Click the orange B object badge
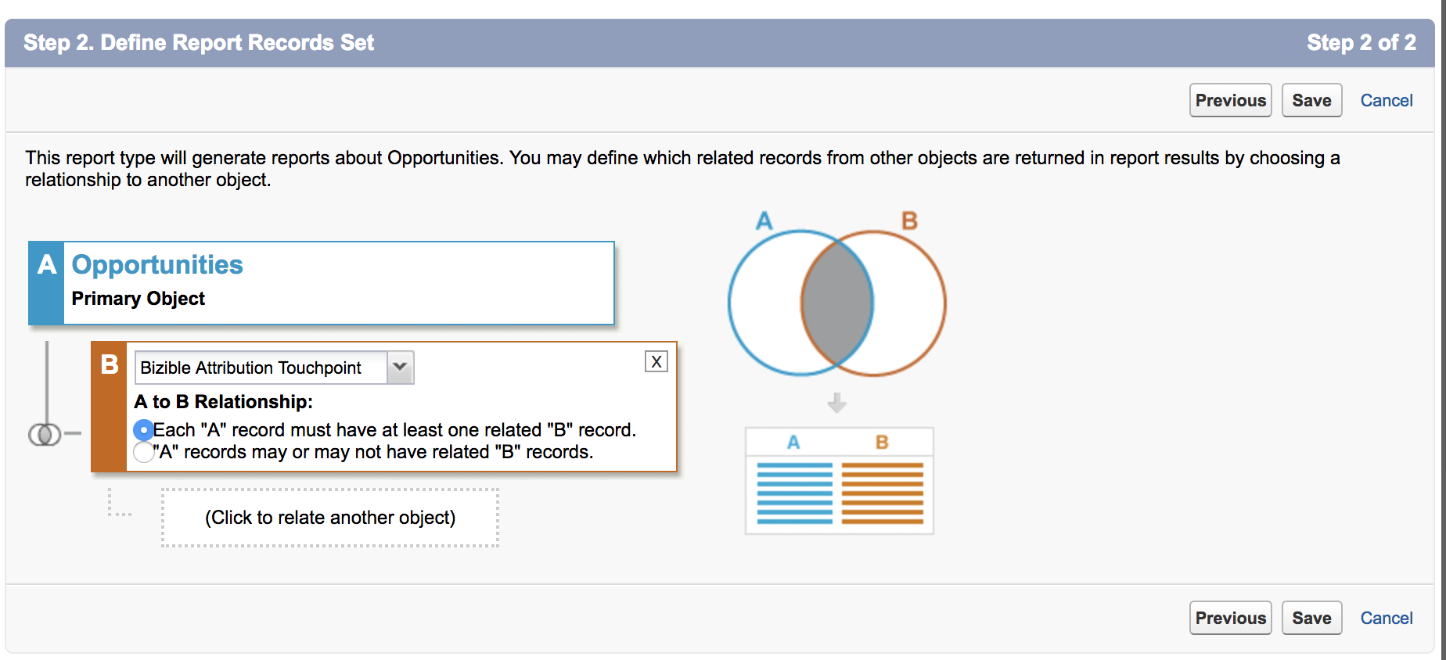This screenshot has height=660, width=1446. (x=110, y=407)
